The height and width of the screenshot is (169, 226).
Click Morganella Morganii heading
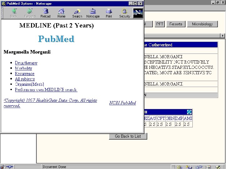pos(27,52)
